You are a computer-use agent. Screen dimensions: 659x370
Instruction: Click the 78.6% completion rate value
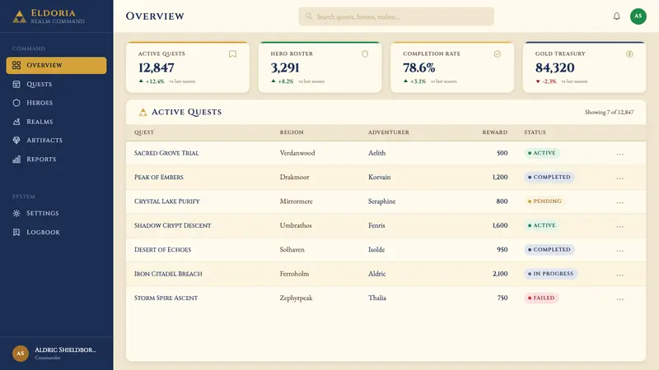point(419,67)
